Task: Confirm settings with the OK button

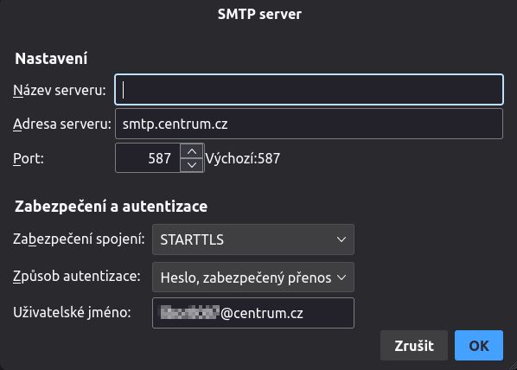Action: pyautogui.click(x=479, y=346)
